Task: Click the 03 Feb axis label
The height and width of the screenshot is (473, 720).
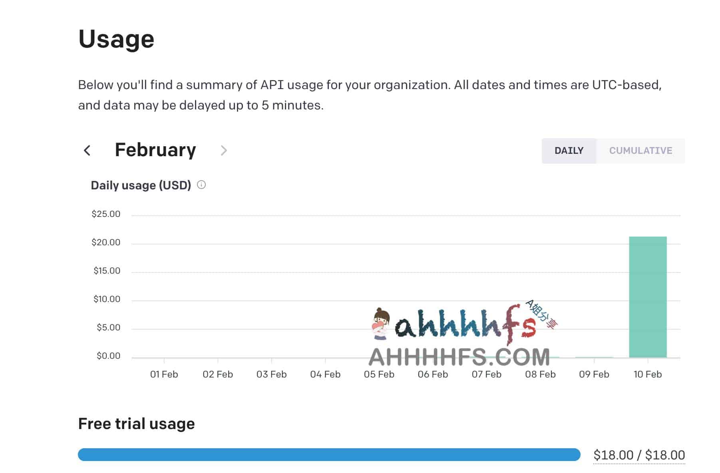Action: (x=271, y=374)
